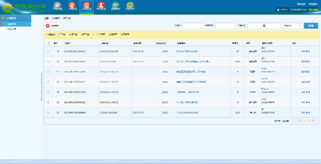Check the checkbox for order row 28

tap(48, 102)
